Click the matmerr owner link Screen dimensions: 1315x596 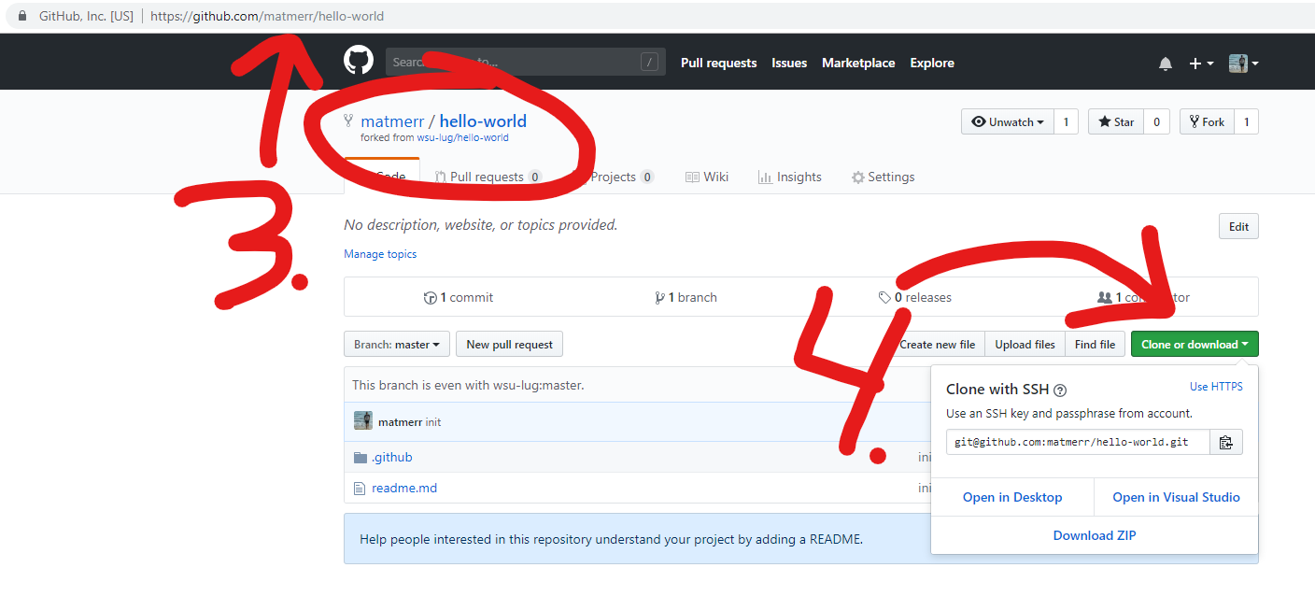(392, 121)
